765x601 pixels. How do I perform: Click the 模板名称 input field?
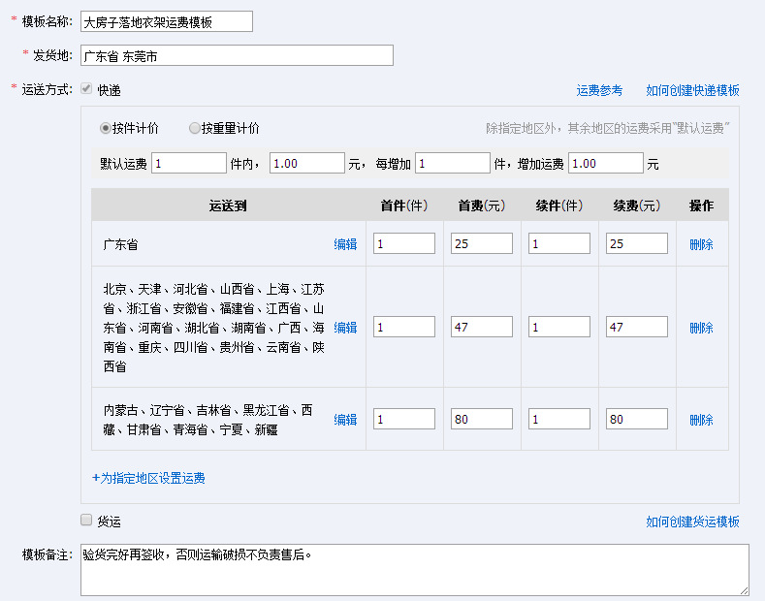point(167,21)
